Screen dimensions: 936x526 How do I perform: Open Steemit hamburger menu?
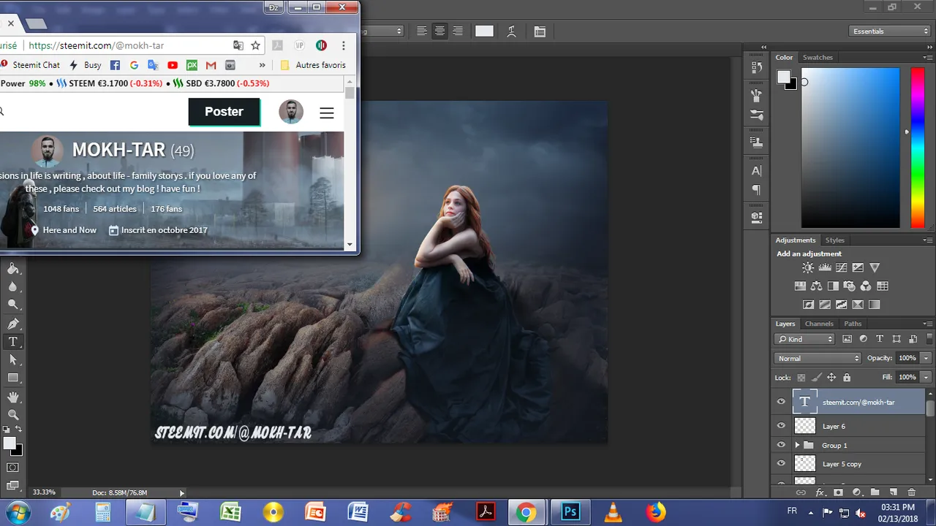[327, 113]
